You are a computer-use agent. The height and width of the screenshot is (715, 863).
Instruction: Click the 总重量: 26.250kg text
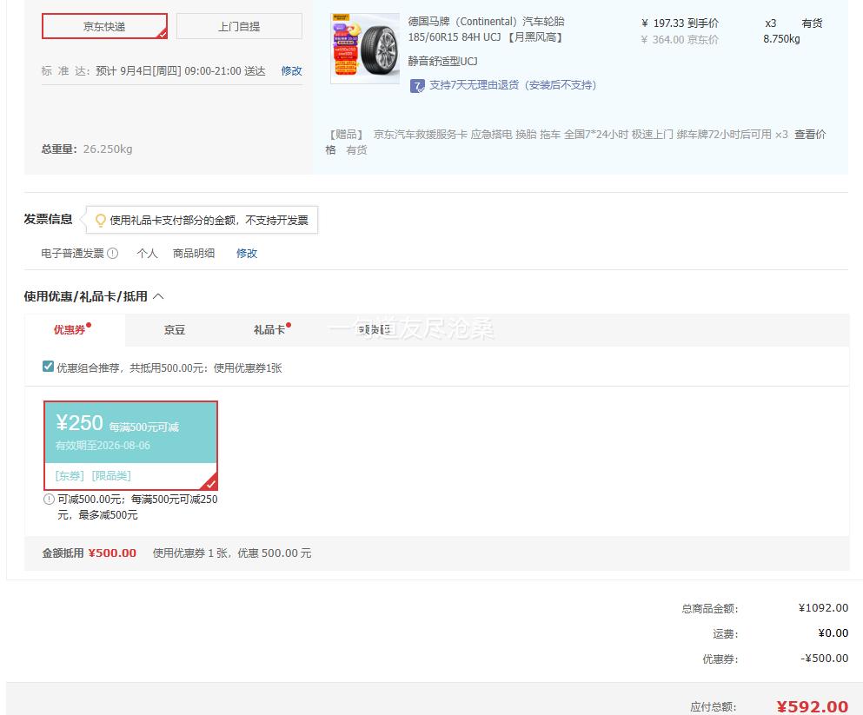coord(87,149)
